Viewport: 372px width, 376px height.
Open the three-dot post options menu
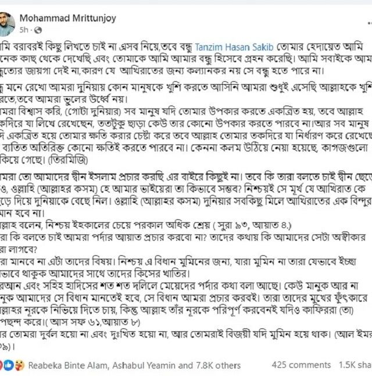coord(370,23)
